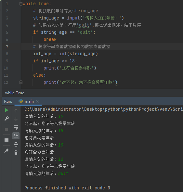Click Process finished with exit code 0

click(67, 188)
